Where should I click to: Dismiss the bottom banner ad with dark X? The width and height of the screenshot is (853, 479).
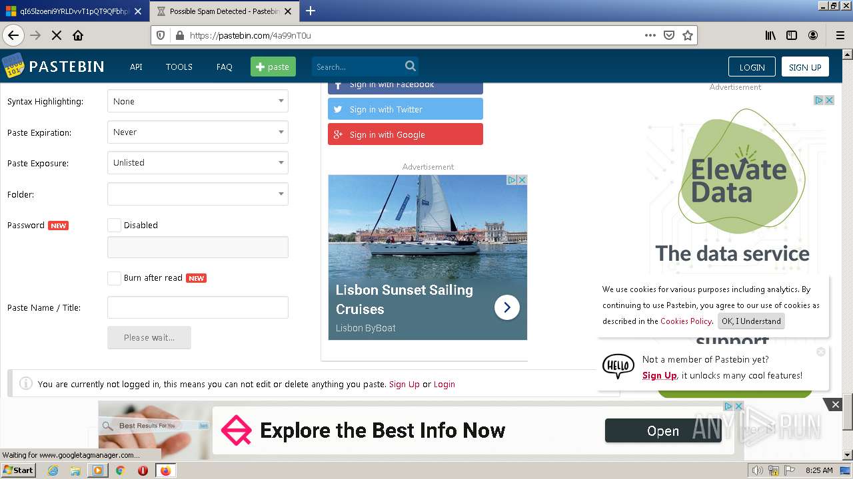[x=835, y=404]
